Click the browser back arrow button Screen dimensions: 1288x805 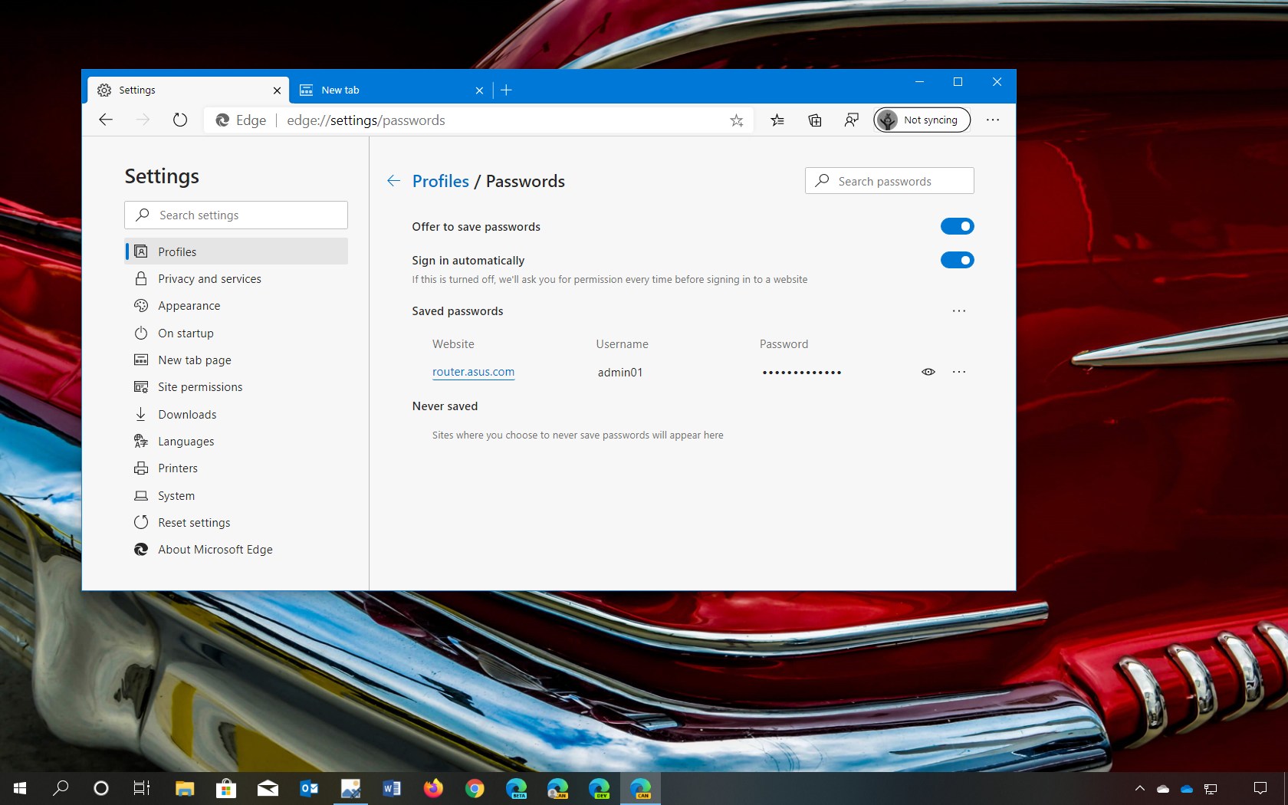click(x=106, y=120)
